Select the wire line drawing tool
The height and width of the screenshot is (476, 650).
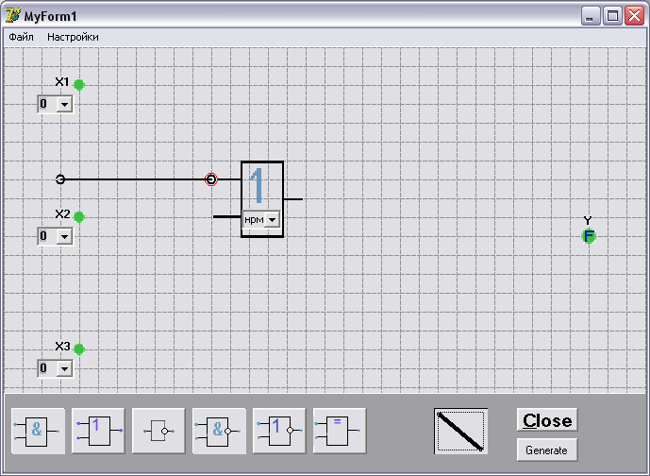tap(461, 432)
